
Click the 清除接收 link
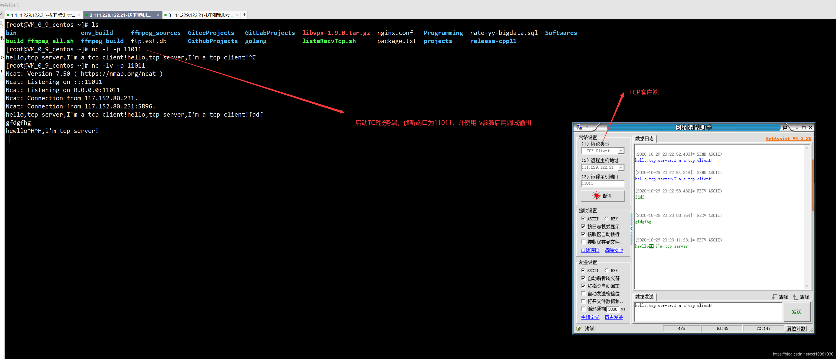[x=614, y=250]
